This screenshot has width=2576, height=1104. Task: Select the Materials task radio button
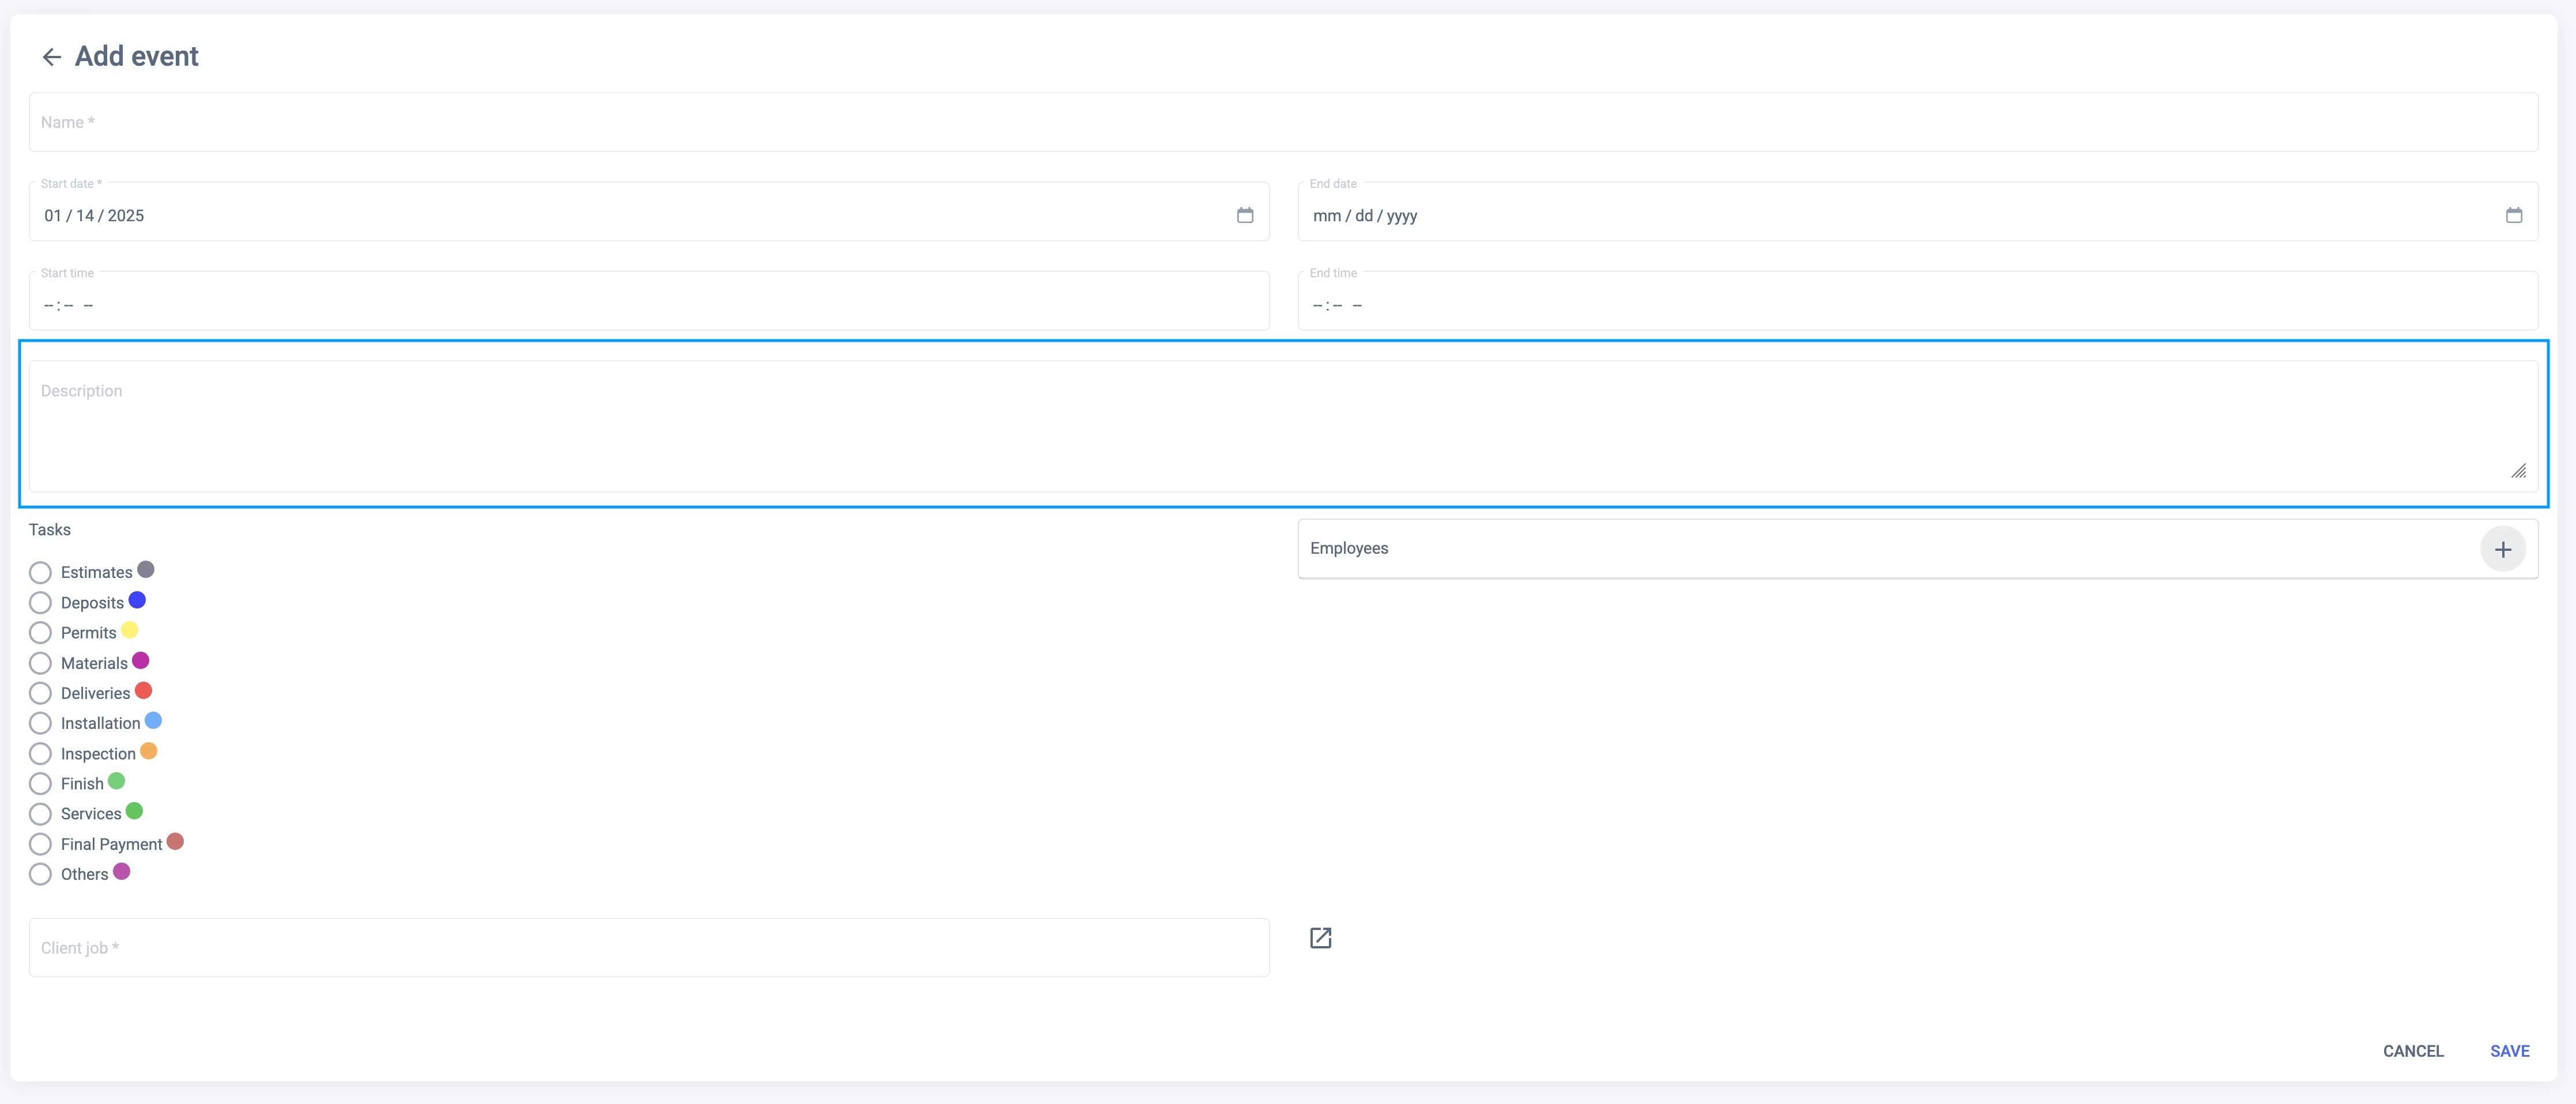point(40,663)
